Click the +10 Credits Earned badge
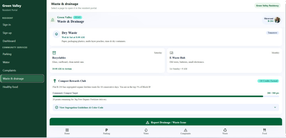 [268, 81]
